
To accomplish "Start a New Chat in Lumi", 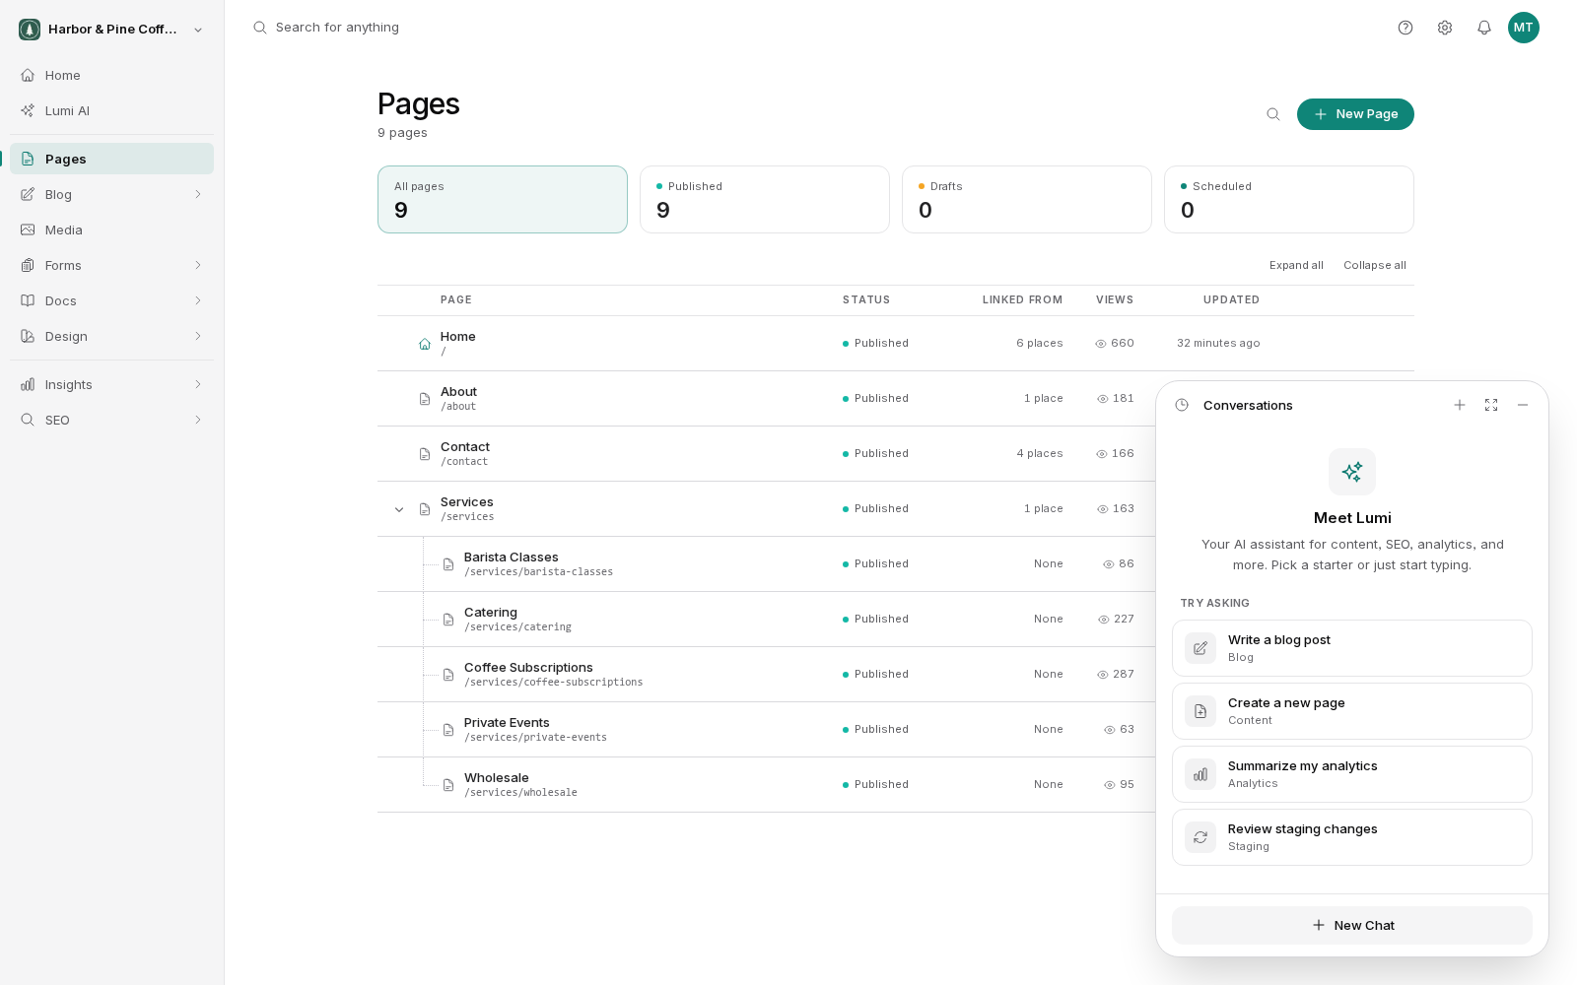I will pos(1352,925).
